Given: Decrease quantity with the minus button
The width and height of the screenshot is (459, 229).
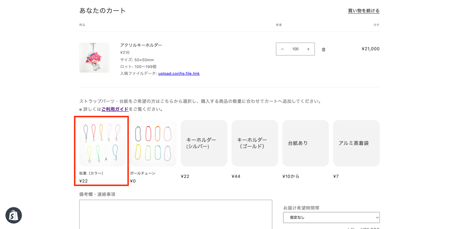Looking at the screenshot, I should tap(282, 49).
